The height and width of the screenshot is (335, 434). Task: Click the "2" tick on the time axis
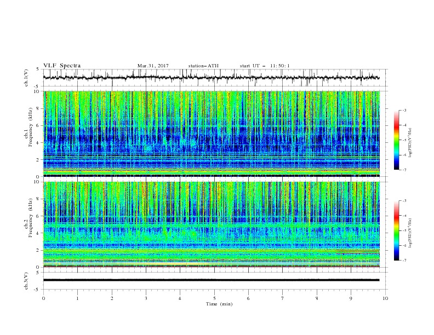click(x=112, y=298)
